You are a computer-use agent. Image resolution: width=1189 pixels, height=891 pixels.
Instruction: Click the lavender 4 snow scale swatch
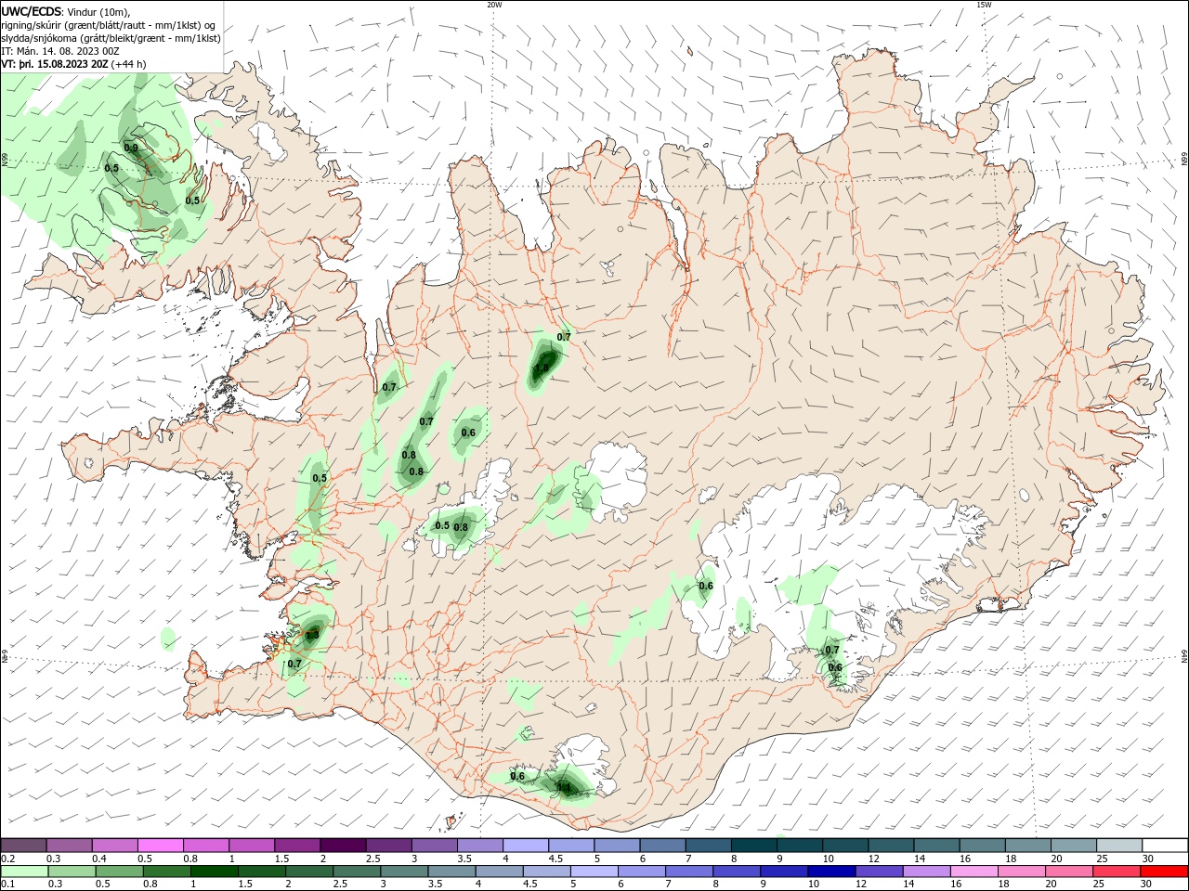point(526,845)
